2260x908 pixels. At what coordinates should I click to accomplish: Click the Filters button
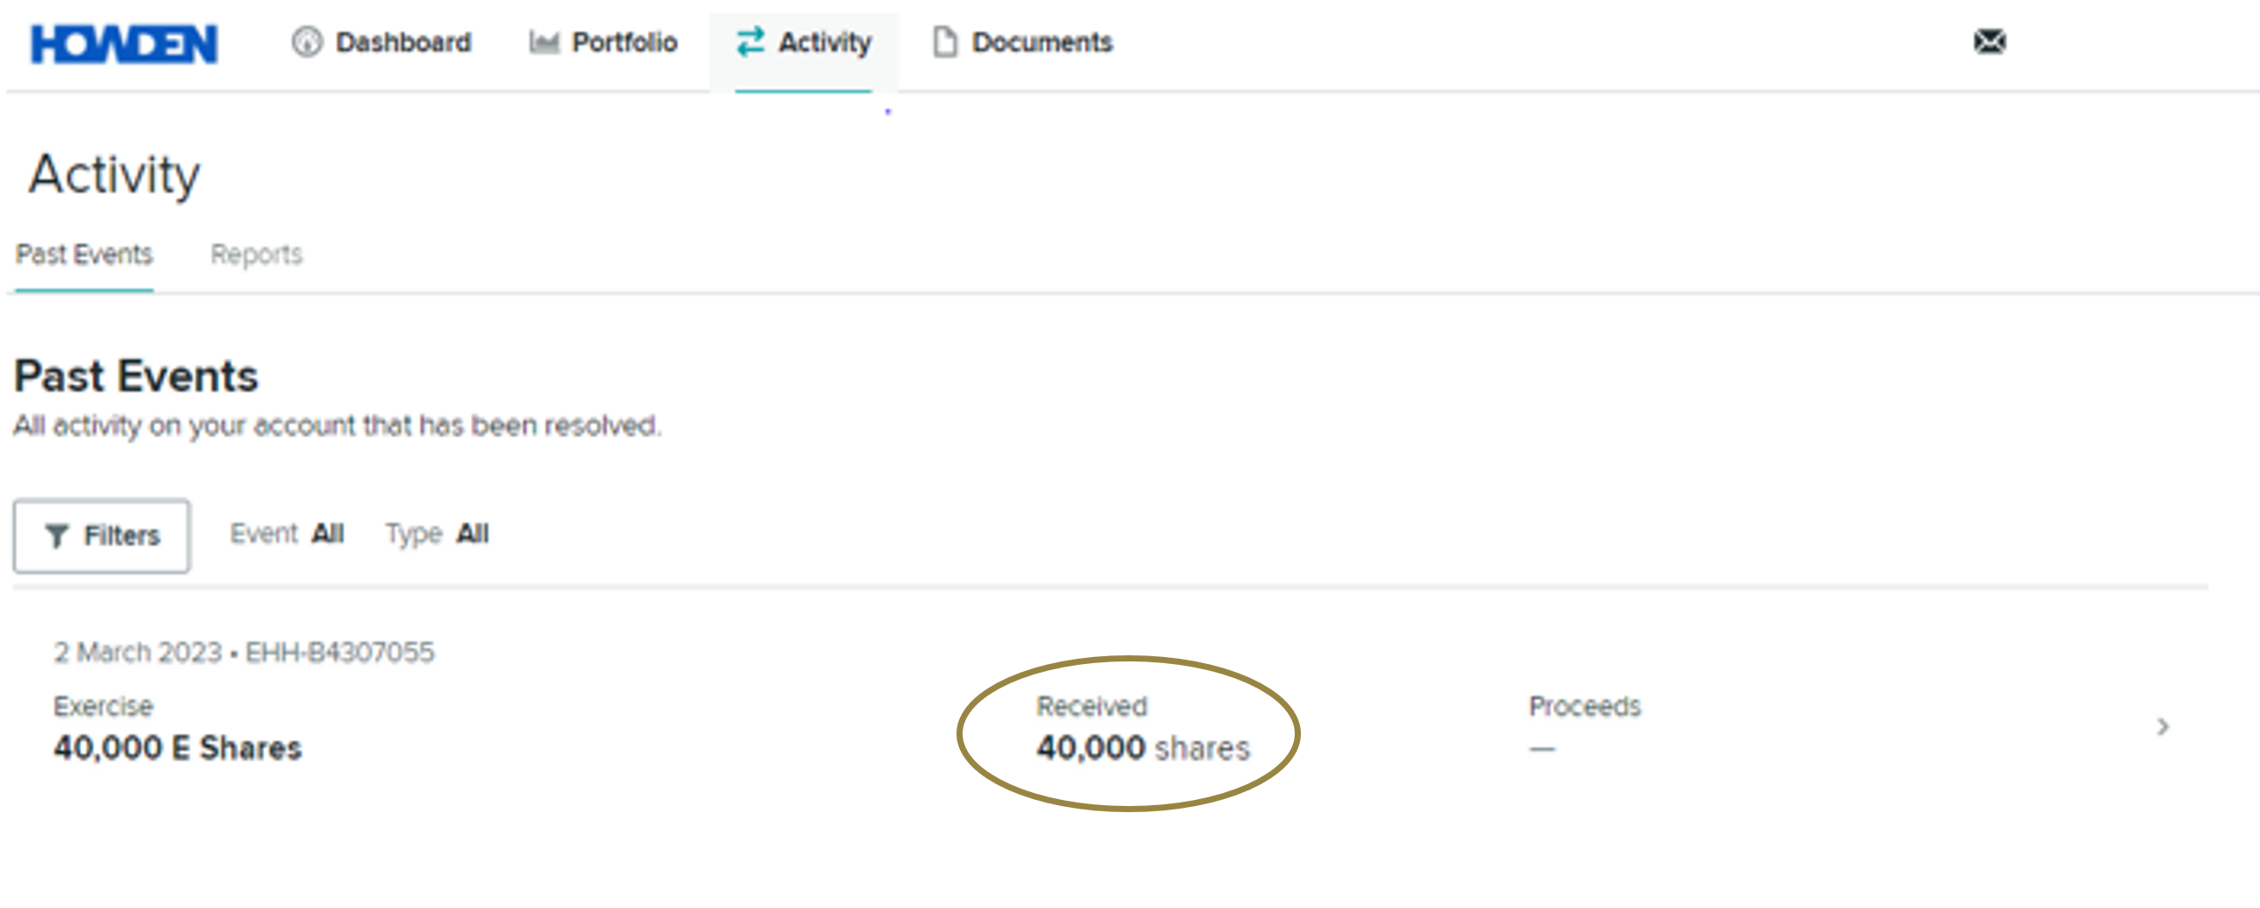coord(102,536)
